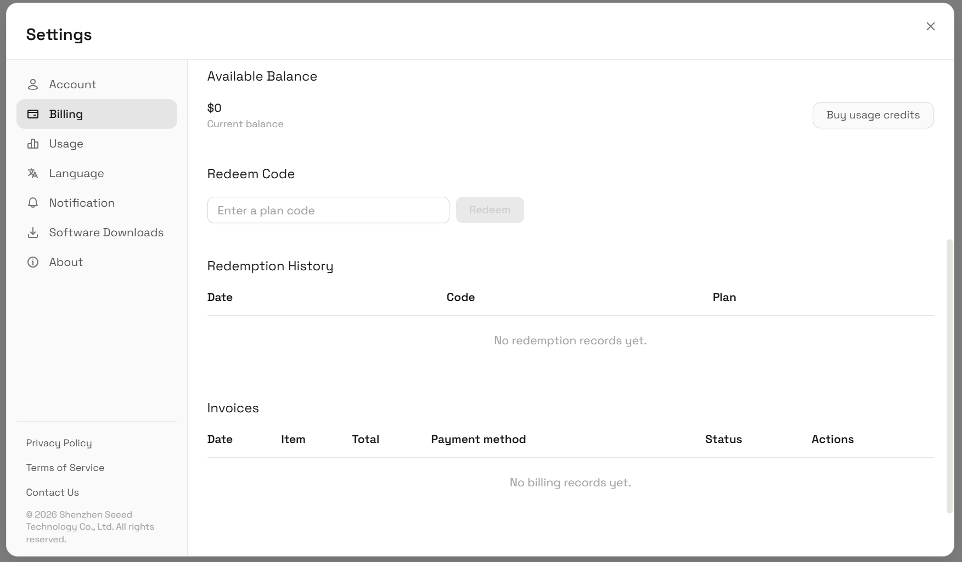Click the Shenzhen Seeed copyright text
Viewport: 962px width, 562px height.
tap(90, 527)
